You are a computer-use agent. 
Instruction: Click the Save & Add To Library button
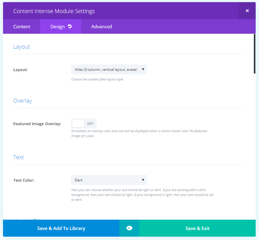click(61, 228)
